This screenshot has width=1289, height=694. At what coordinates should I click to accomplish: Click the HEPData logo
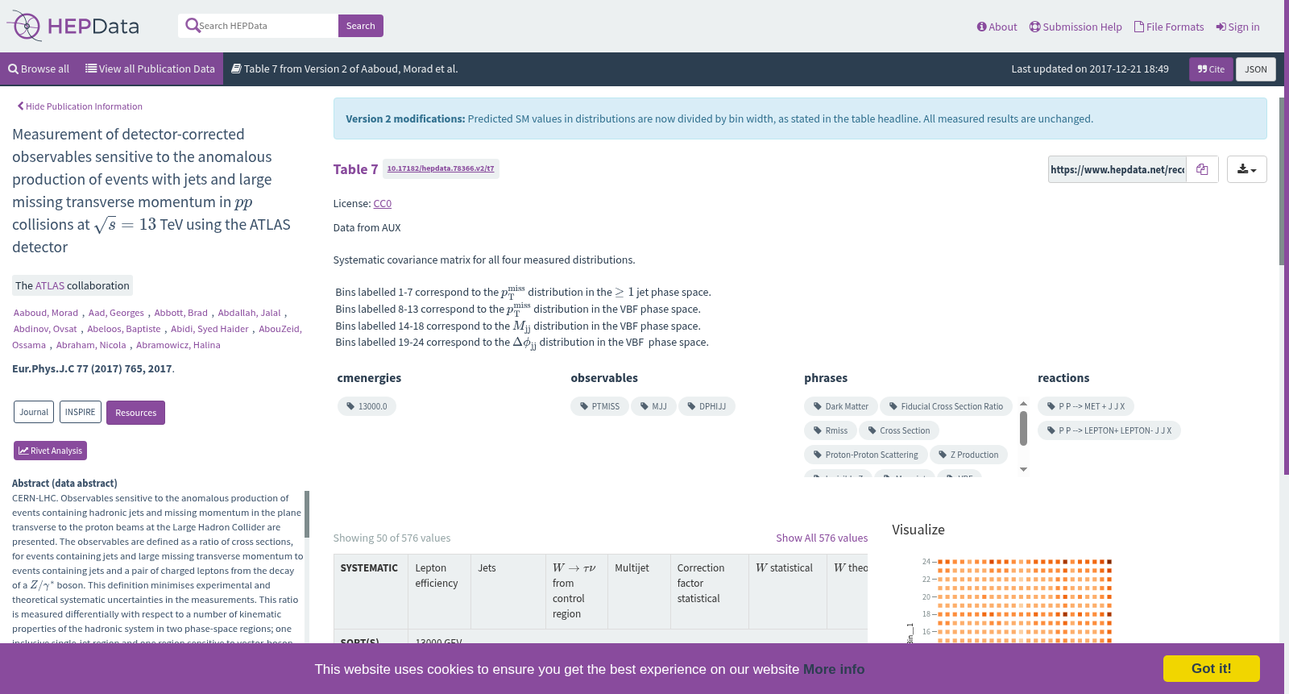[73, 26]
